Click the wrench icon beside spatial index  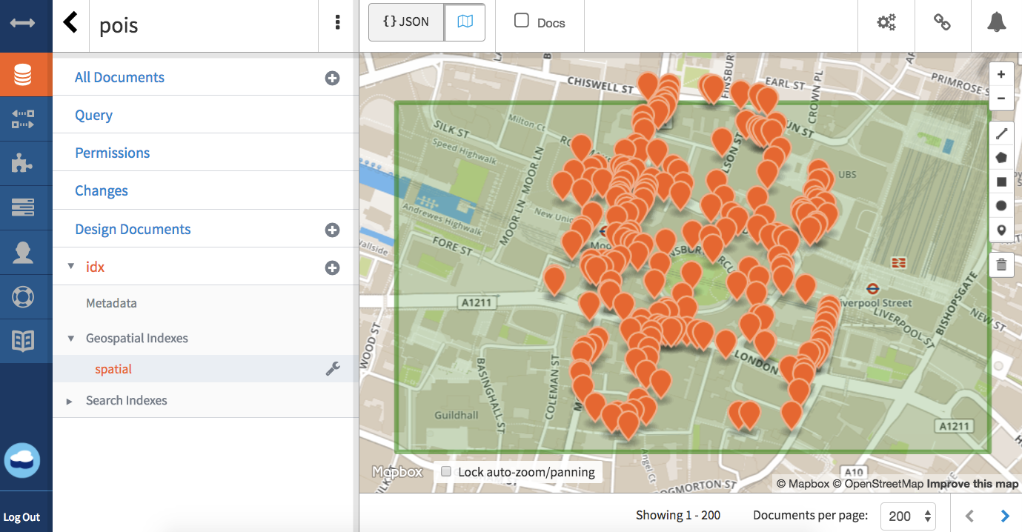click(x=333, y=369)
